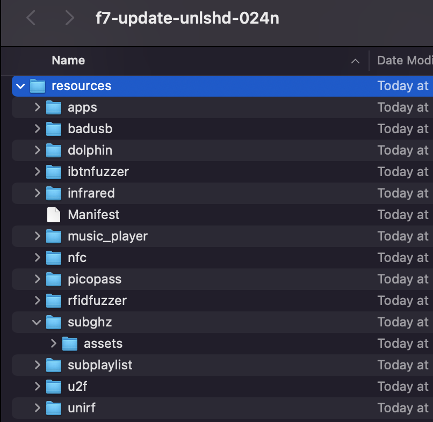Expand the music_player folder chevron
The width and height of the screenshot is (433, 422).
click(x=37, y=236)
